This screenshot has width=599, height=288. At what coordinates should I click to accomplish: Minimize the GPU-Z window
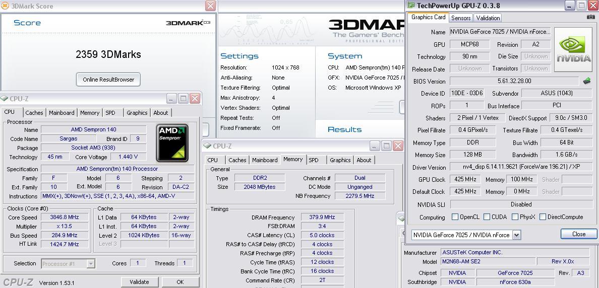point(570,6)
